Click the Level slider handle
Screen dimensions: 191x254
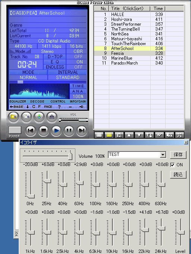pos(181,233)
